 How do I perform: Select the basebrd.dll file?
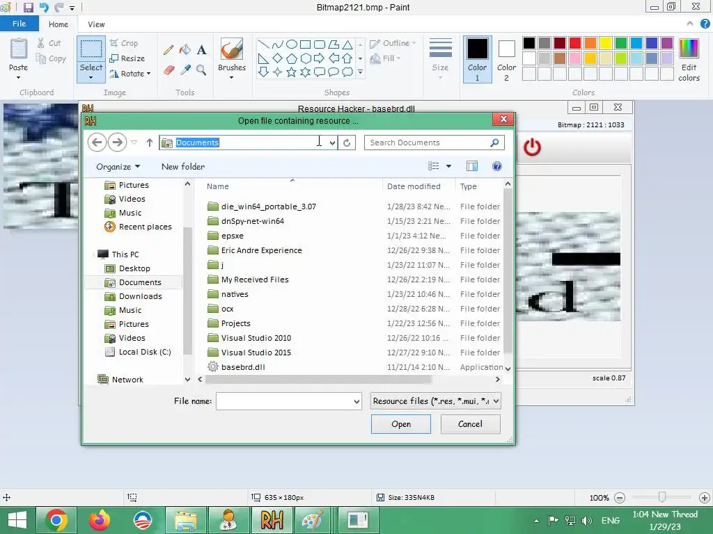(243, 367)
